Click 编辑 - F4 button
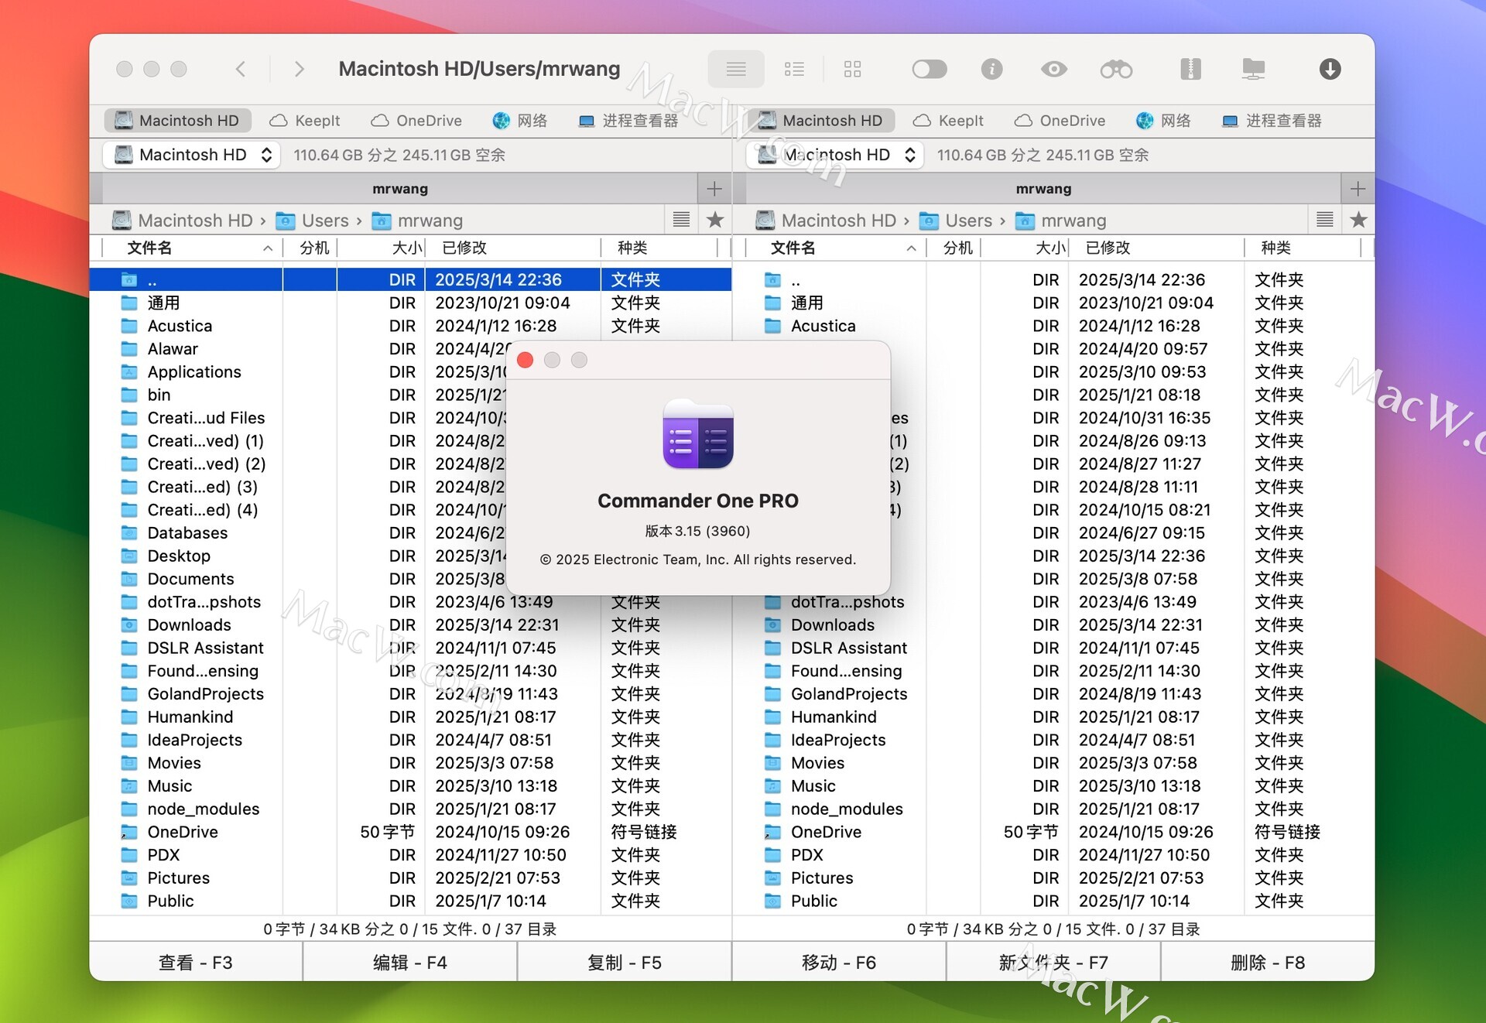Screen dimensions: 1486x1023 [410, 962]
